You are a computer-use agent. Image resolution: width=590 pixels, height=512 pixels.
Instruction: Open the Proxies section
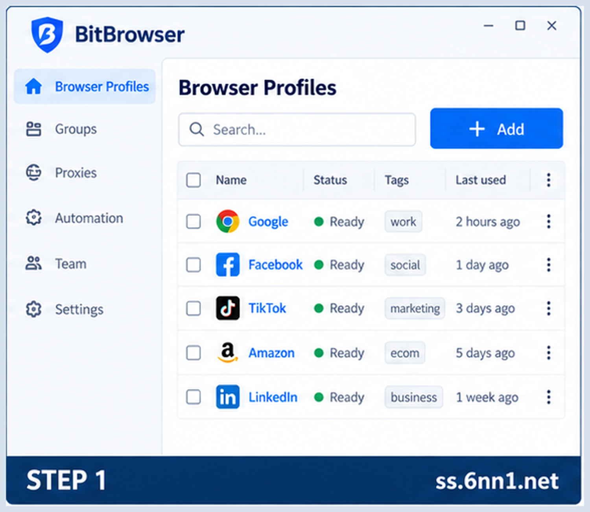76,173
